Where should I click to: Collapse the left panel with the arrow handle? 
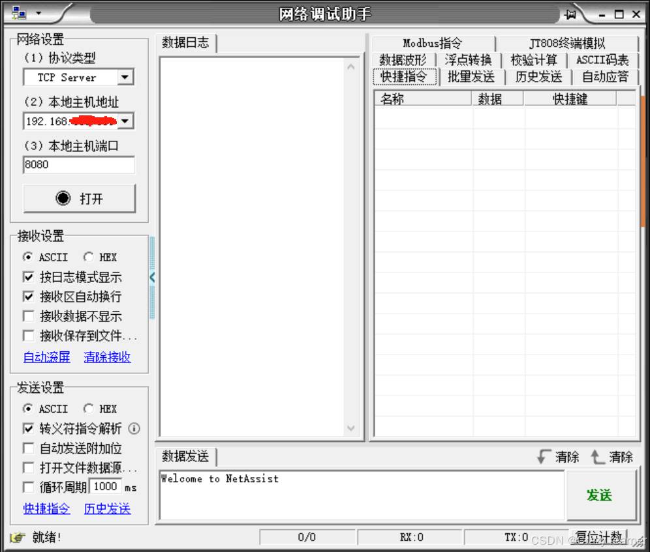click(152, 277)
